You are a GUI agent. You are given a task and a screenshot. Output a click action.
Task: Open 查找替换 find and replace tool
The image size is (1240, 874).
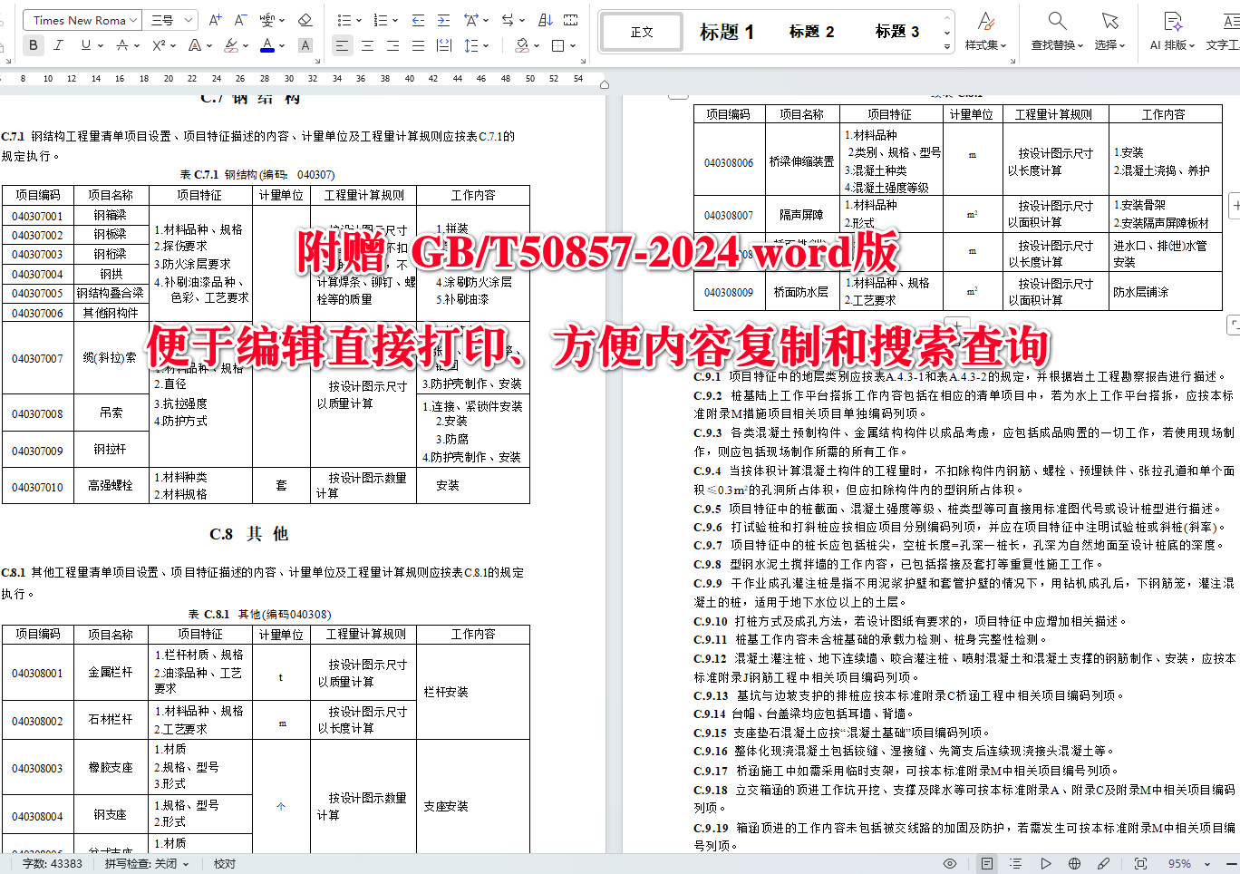pos(1055,31)
